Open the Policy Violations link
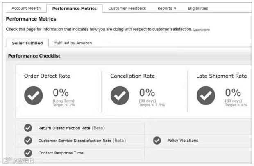254x166 pixels. click(x=182, y=141)
